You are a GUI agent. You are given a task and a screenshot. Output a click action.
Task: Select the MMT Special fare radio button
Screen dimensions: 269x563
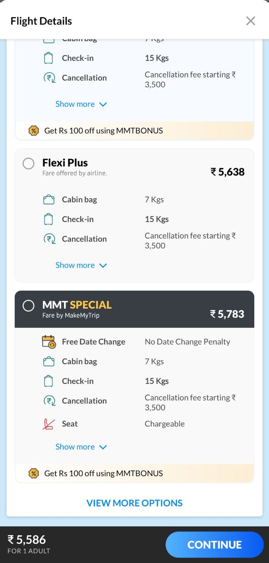pos(29,306)
